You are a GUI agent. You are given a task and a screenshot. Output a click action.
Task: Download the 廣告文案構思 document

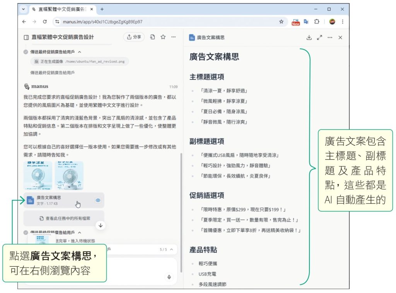pos(309,37)
